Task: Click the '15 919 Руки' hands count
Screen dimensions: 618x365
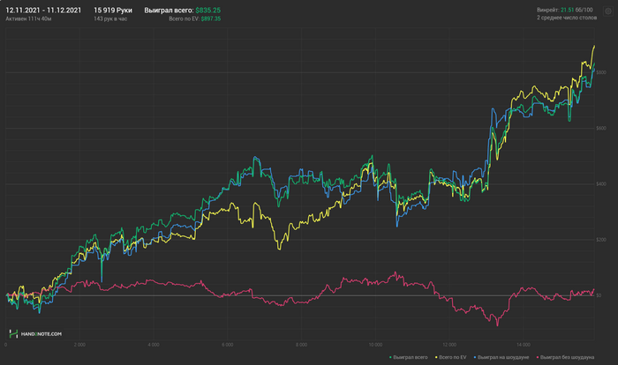Action: [x=113, y=11]
